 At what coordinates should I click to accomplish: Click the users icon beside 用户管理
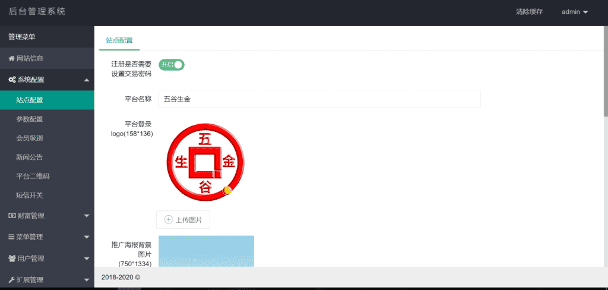point(12,258)
